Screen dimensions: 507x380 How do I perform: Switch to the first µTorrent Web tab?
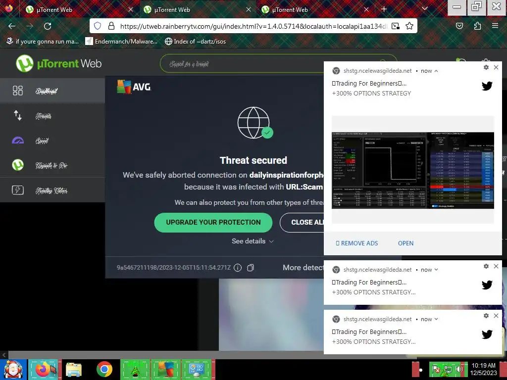(79, 9)
